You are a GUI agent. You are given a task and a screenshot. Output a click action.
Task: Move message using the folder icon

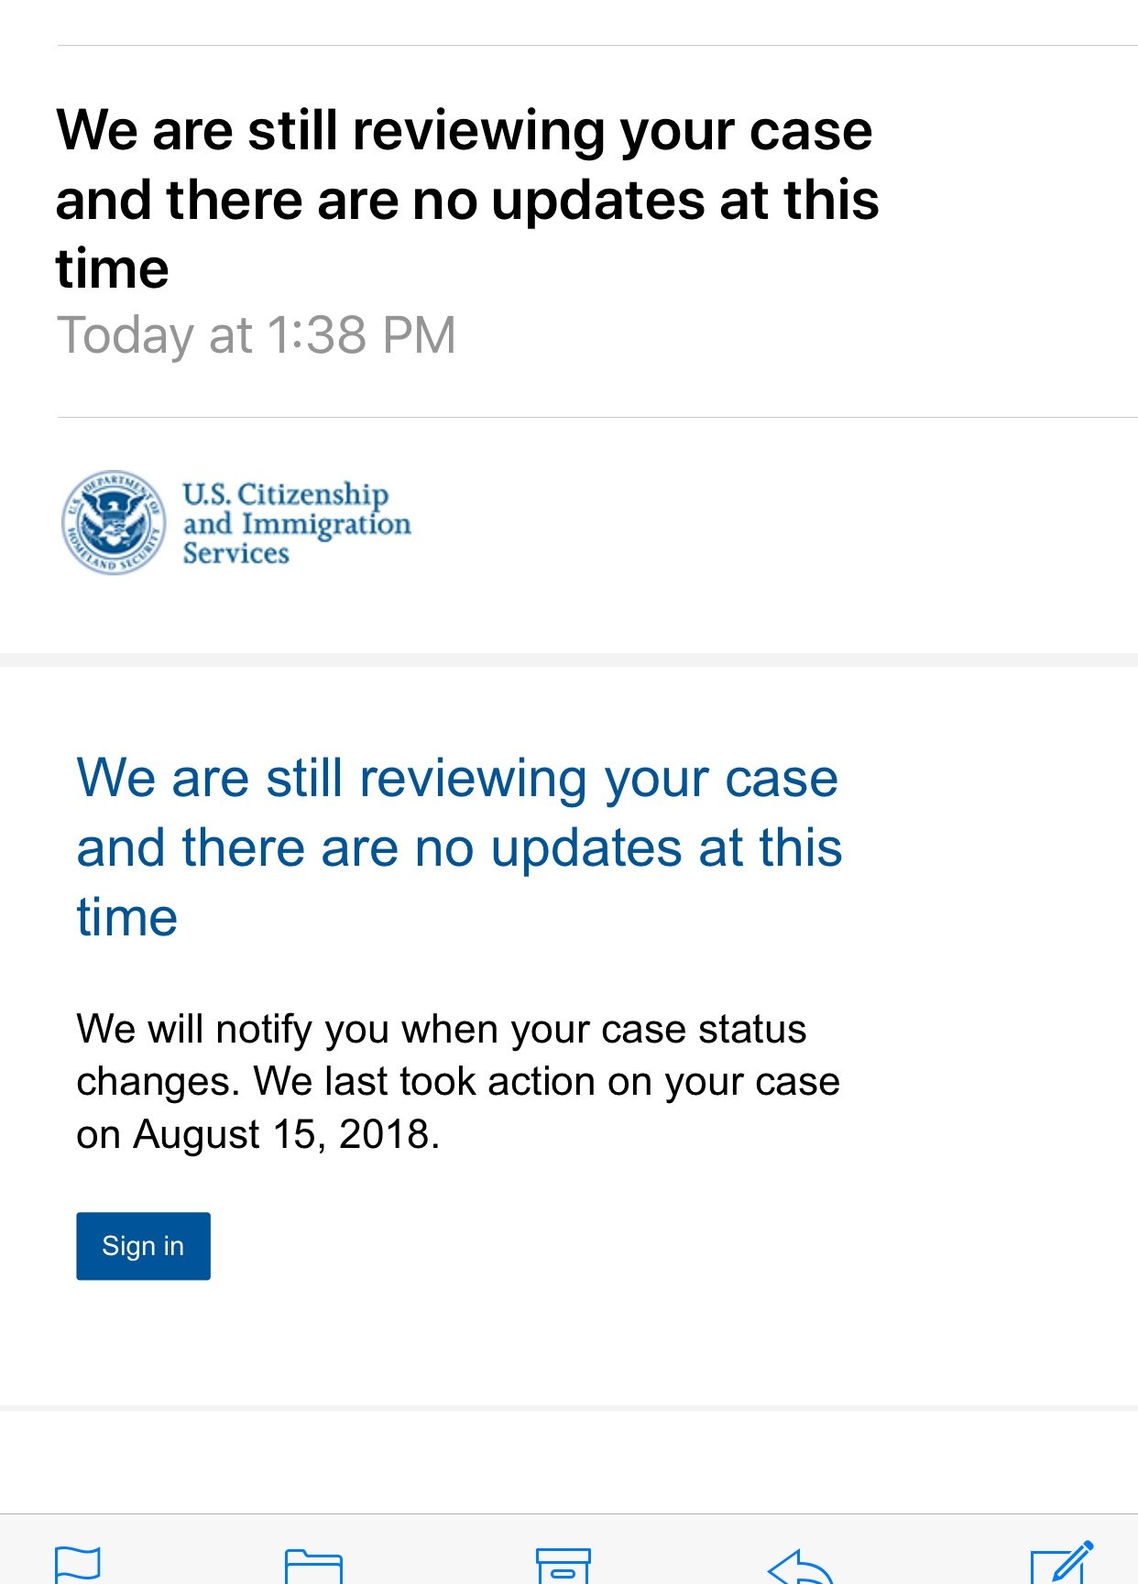(313, 1565)
